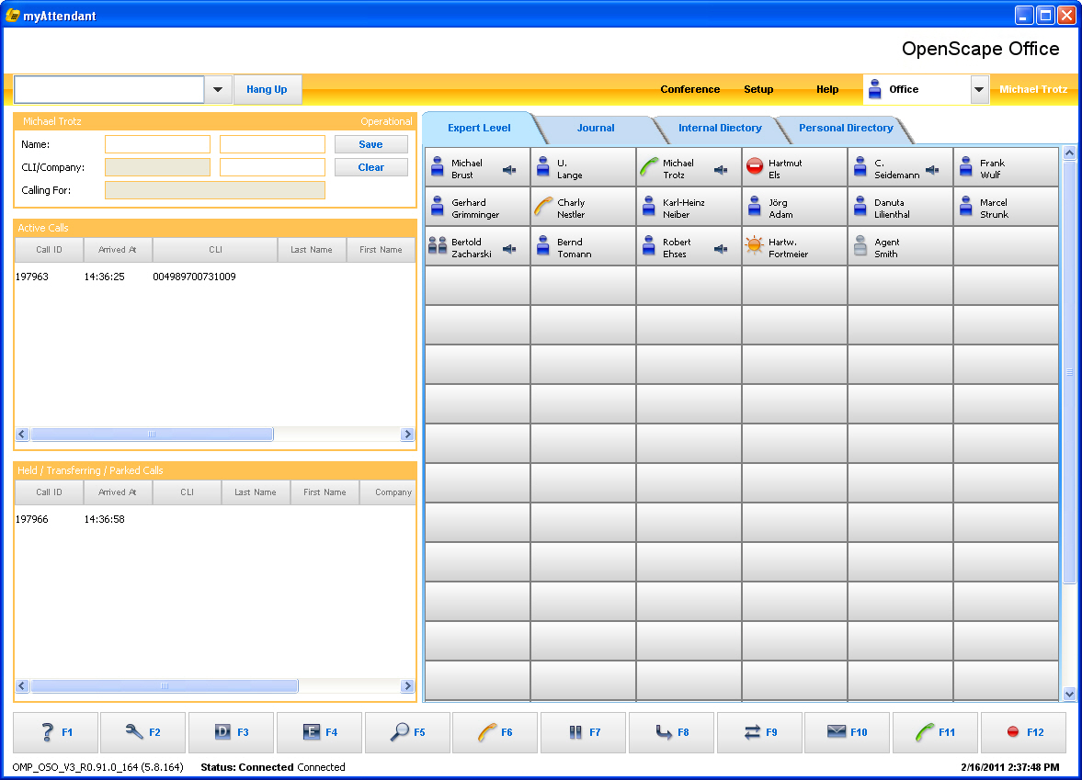Click the Clear button
The image size is (1082, 780).
(371, 167)
